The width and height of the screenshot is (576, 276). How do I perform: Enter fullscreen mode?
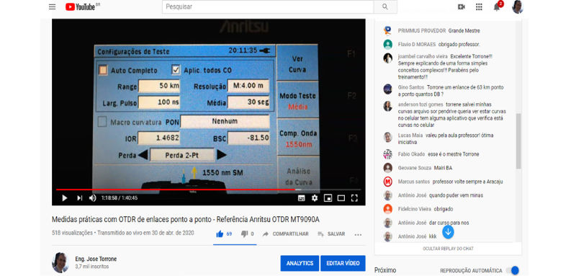coord(354,198)
